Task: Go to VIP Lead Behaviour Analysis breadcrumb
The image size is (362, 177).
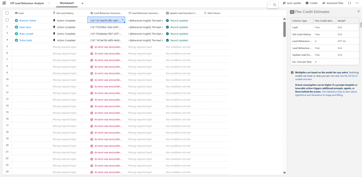Action: (x=27, y=3)
